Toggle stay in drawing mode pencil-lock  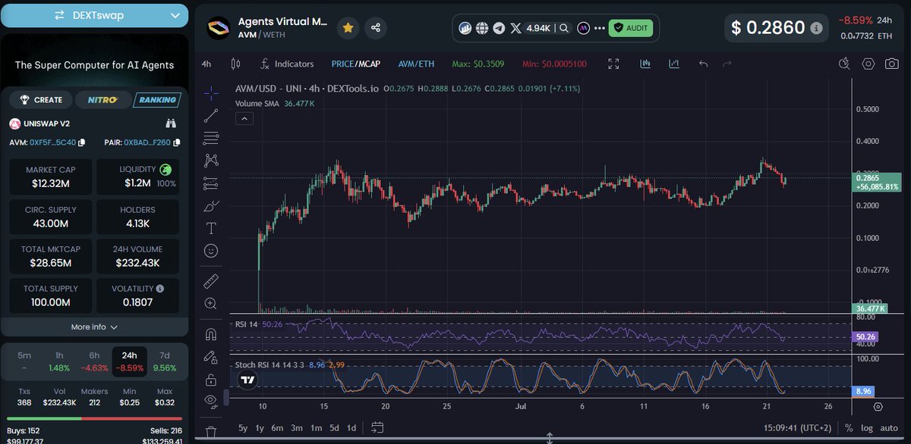tap(211, 357)
